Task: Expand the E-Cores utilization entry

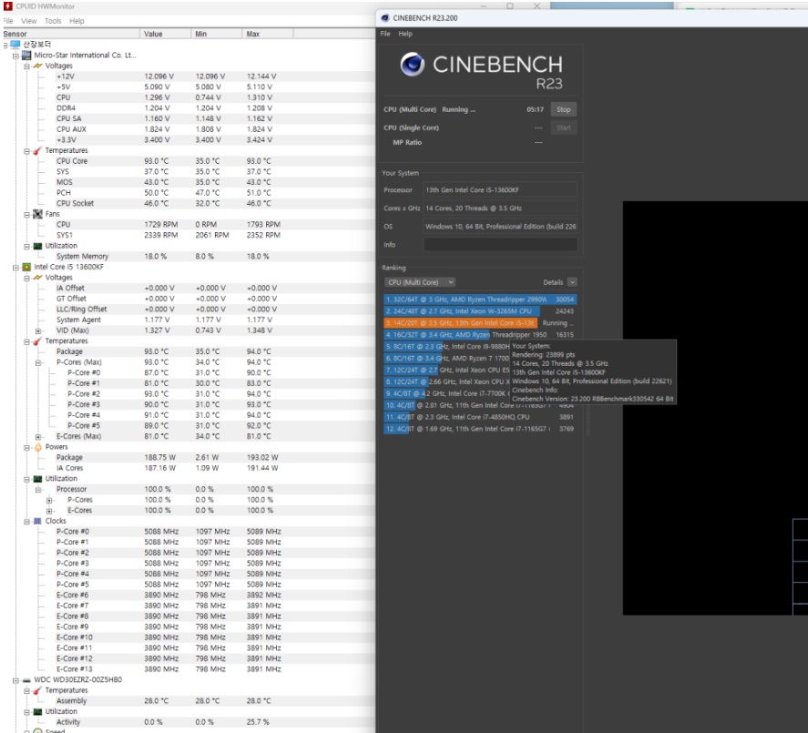Action: pos(49,511)
